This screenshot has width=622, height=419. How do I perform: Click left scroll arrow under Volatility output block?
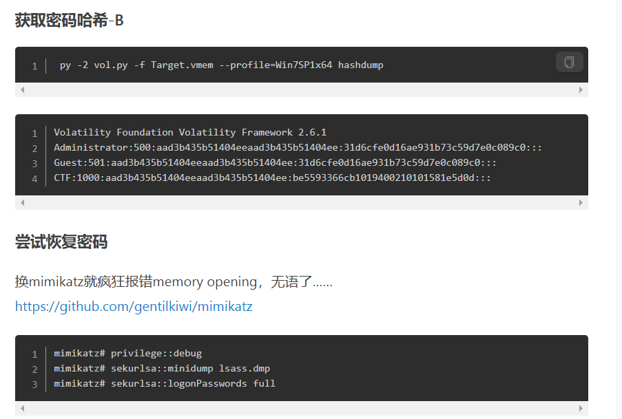23,202
